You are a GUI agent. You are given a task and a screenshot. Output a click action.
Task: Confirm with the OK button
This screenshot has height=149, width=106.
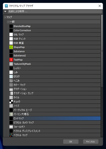[x=71, y=142]
